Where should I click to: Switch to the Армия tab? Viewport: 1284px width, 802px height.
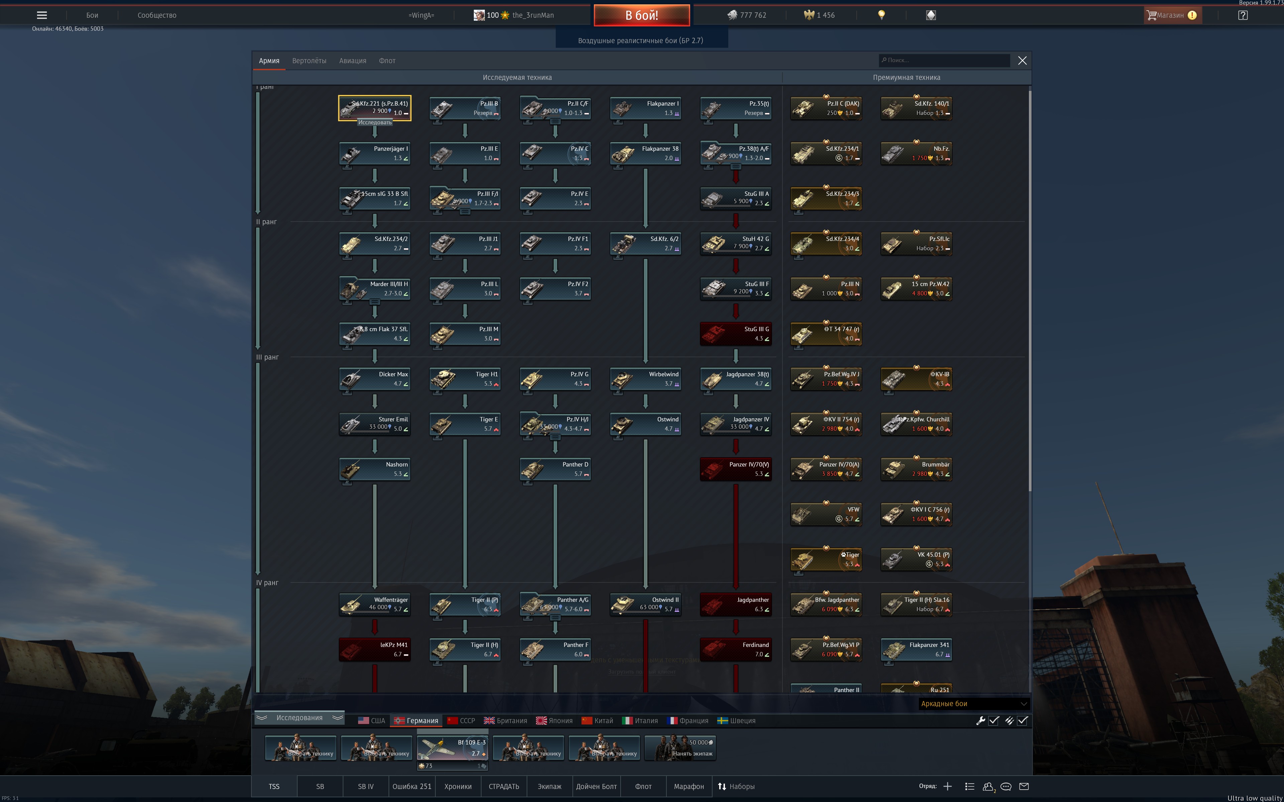(269, 60)
